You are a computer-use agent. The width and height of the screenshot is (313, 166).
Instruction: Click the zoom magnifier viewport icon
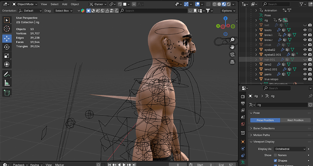[232, 40]
